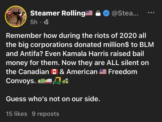162x122 pixels.
Task: Click the green delivery truck emoji
Action: (x=41, y=81)
